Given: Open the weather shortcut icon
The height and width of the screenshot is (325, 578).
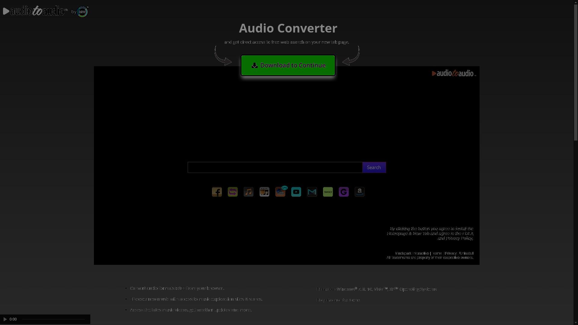Looking at the screenshot, I should (x=280, y=192).
